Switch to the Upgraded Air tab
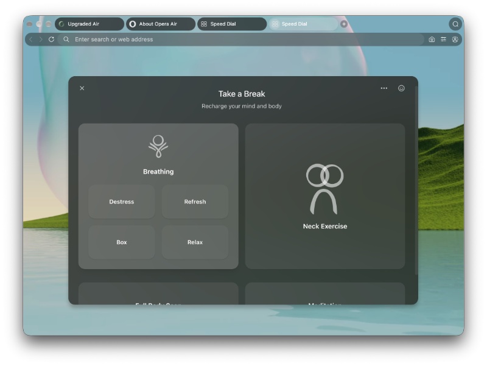 [89, 24]
